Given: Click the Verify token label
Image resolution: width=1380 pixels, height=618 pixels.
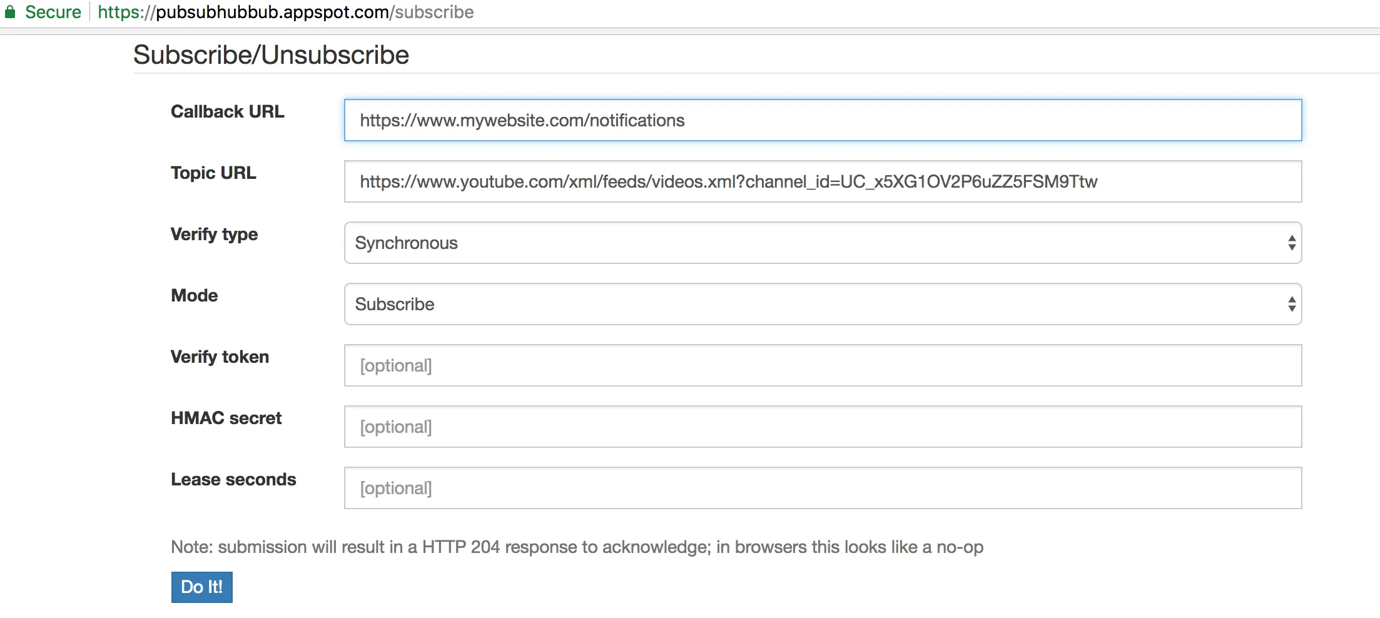Looking at the screenshot, I should coord(220,357).
